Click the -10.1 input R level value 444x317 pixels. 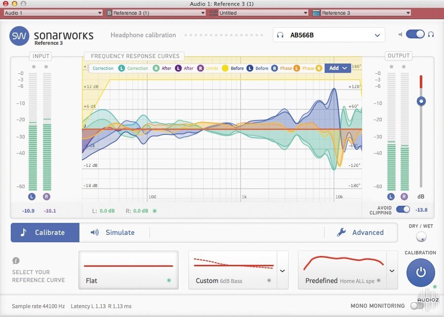click(x=50, y=211)
